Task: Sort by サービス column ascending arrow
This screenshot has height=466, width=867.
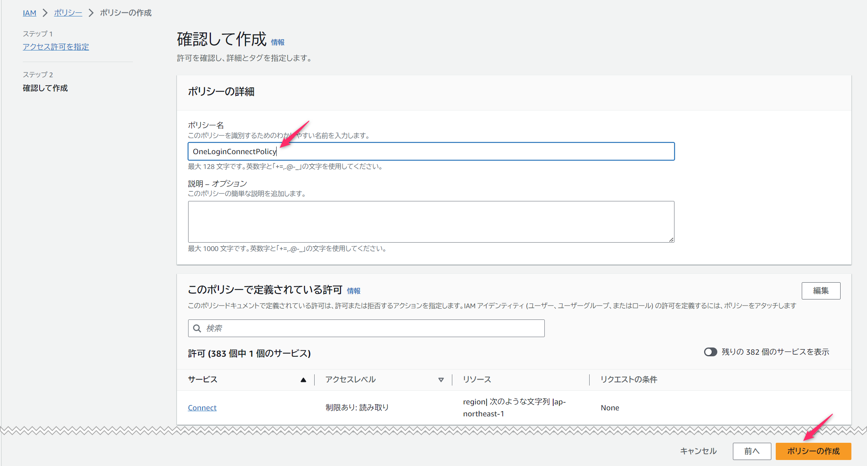Action: coord(303,380)
